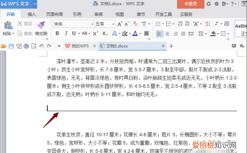
Task: Select the AaBb 正文 style thumbnail
Action: 240,29
